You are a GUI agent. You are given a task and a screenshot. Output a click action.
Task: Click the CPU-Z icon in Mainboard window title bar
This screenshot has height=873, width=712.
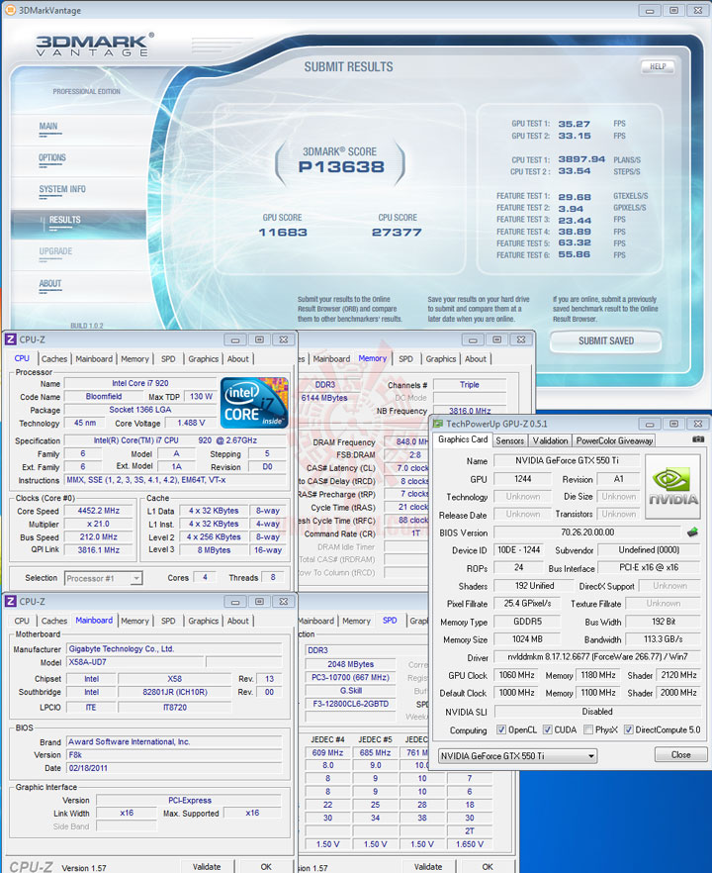click(11, 602)
